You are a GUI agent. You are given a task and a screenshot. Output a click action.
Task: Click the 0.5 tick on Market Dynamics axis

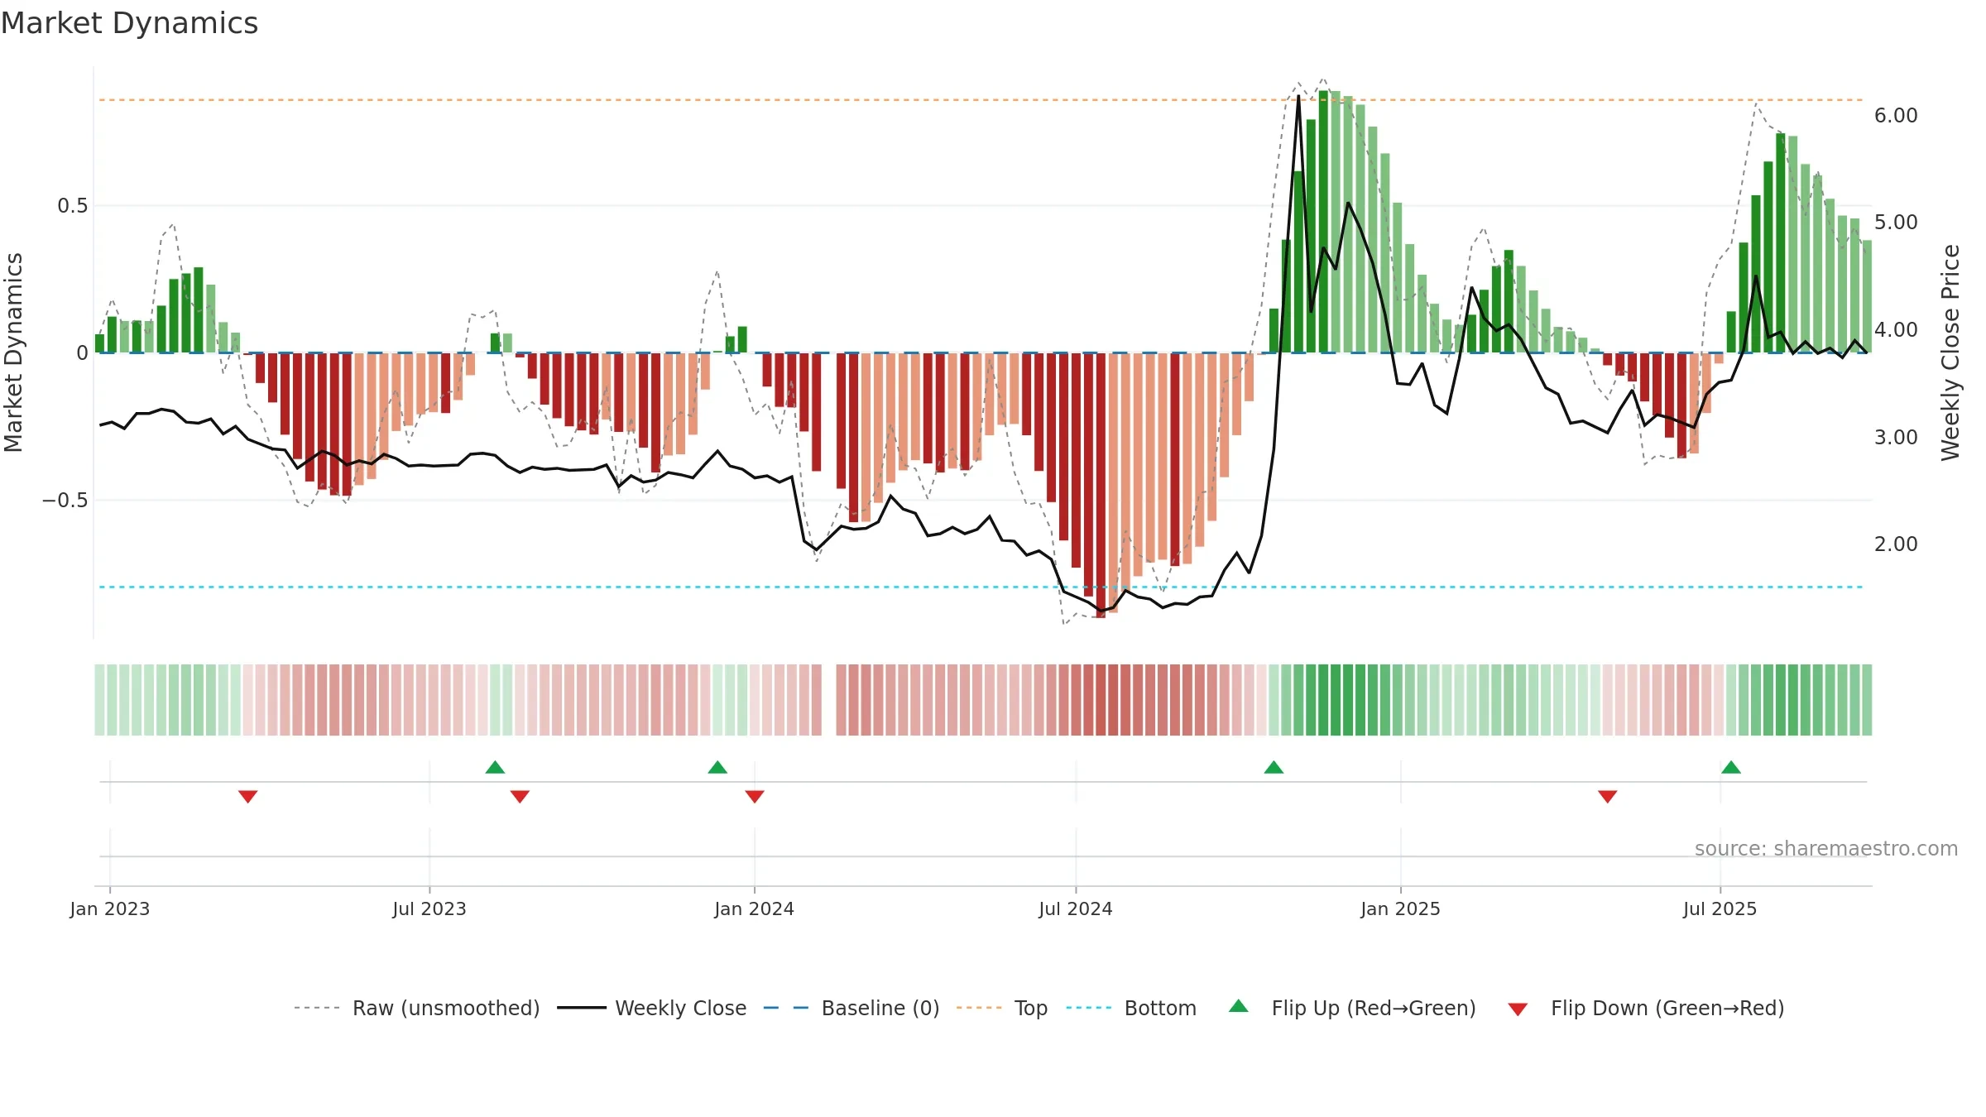73,206
